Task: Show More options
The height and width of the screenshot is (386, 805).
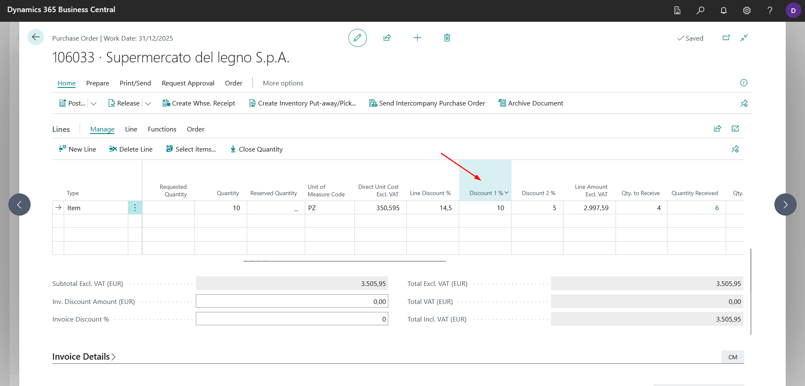Action: point(283,83)
